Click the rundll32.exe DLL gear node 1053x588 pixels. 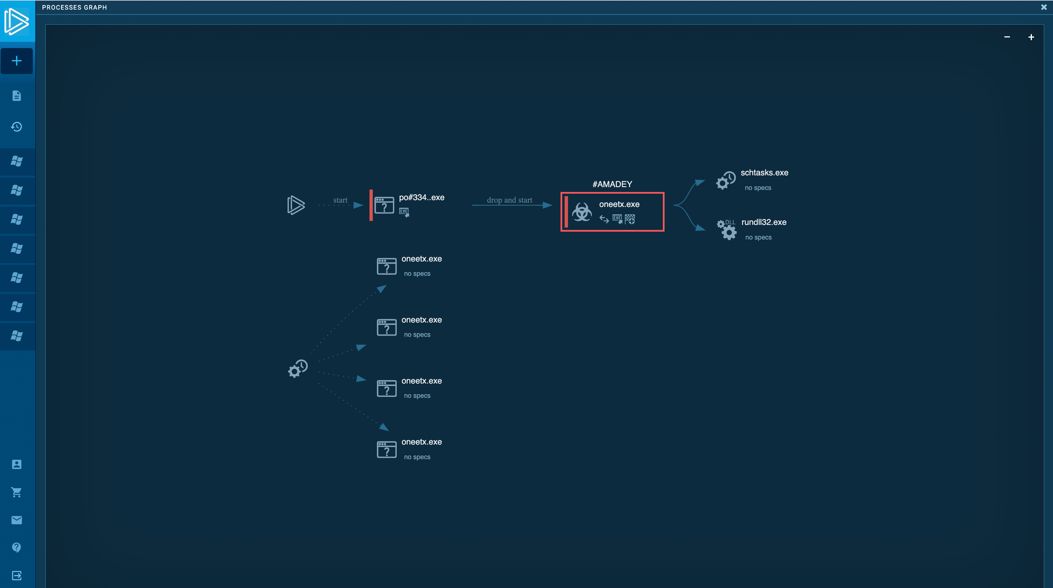click(x=727, y=229)
